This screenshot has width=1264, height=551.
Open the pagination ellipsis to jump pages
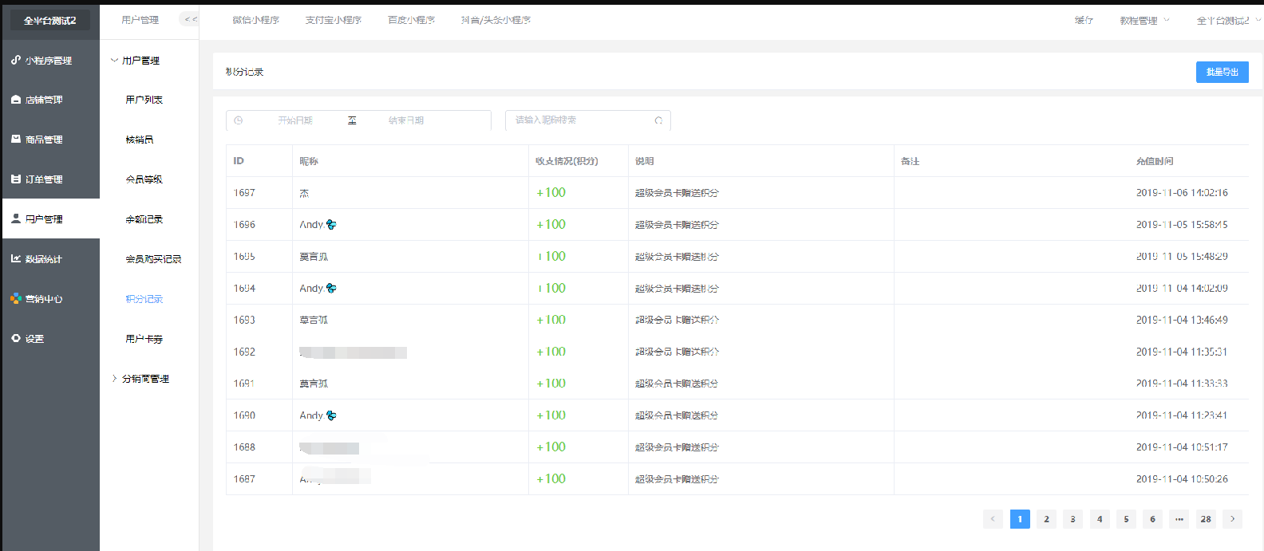pos(1179,519)
